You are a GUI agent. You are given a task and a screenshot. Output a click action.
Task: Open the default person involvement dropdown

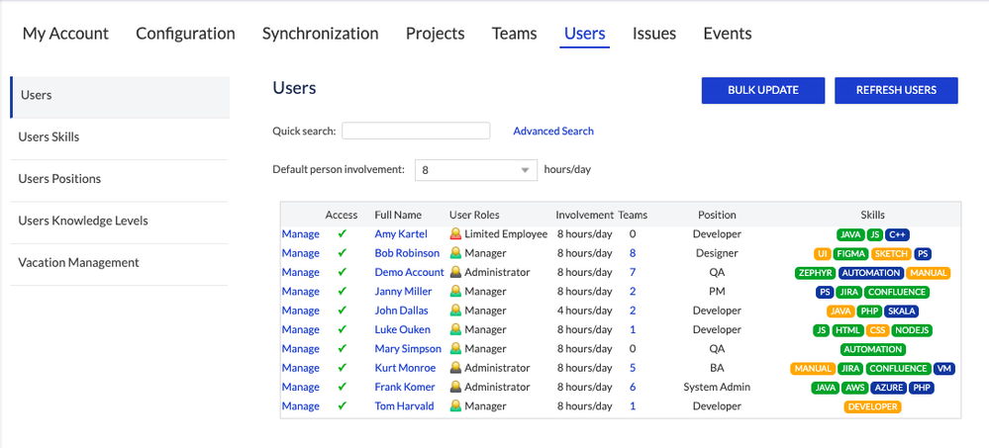[475, 170]
